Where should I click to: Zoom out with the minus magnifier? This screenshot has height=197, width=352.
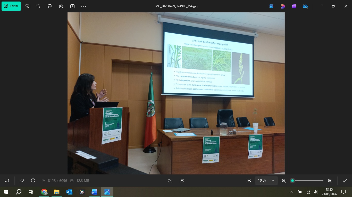coord(284,181)
